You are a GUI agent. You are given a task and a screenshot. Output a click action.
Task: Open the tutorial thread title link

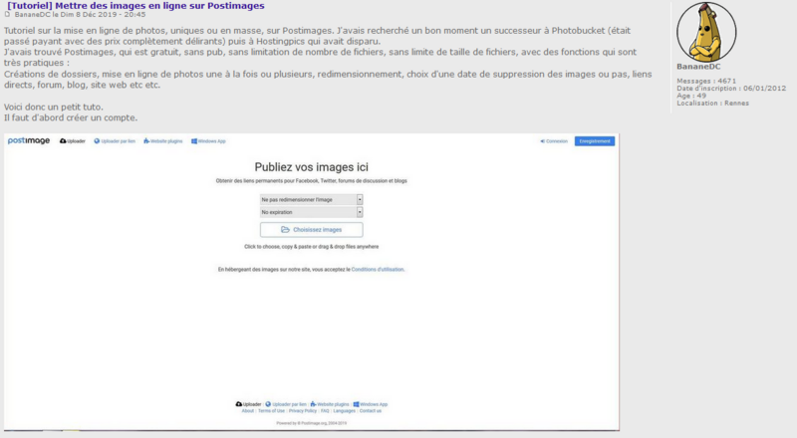pos(135,6)
